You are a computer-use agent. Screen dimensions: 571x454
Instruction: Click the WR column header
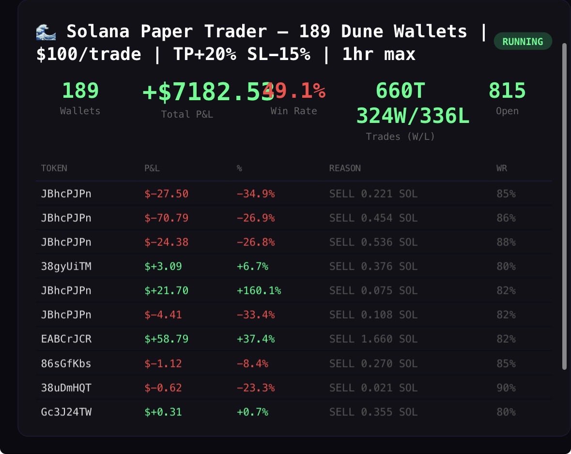coord(501,168)
